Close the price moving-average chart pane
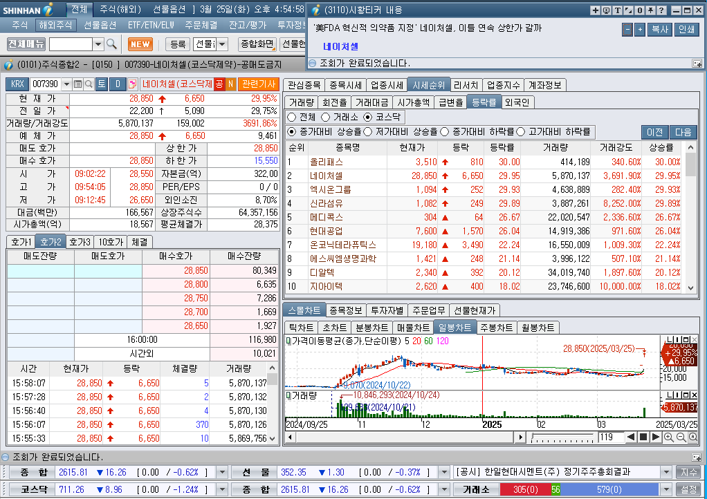This screenshot has height=499, width=707. pyautogui.click(x=695, y=339)
